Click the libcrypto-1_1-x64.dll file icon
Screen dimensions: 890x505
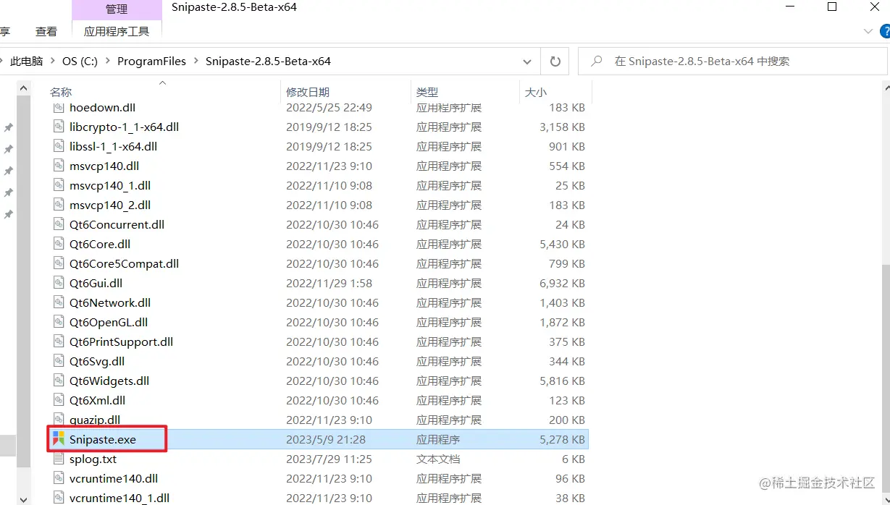click(59, 127)
